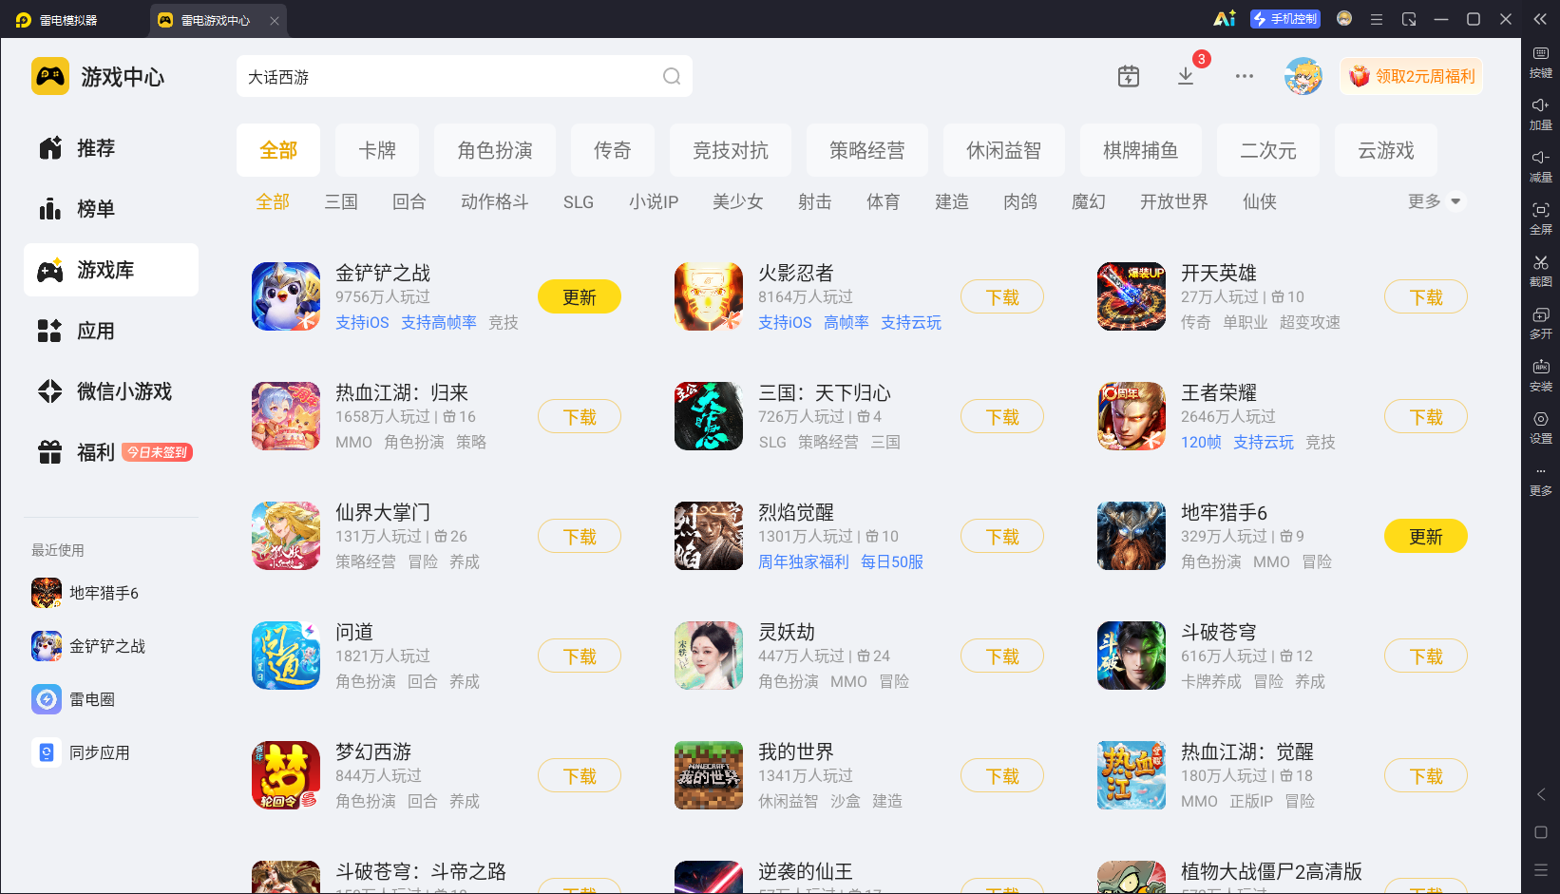Select the 竞技对抗 category tab
Screen dimensions: 1560x894
pos(731,150)
